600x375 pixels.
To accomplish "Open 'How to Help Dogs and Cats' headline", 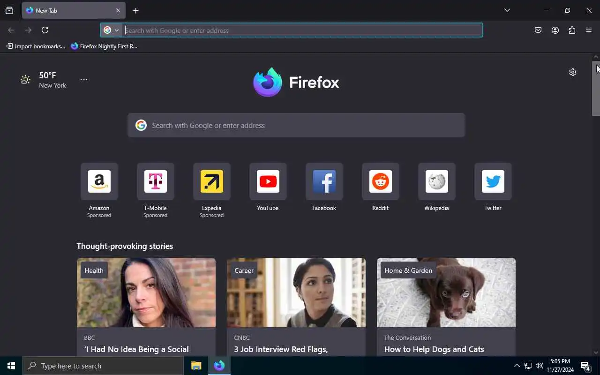I will (434, 349).
